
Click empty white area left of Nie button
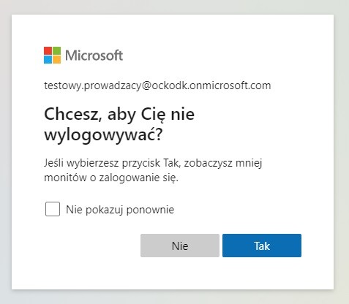tap(91, 246)
